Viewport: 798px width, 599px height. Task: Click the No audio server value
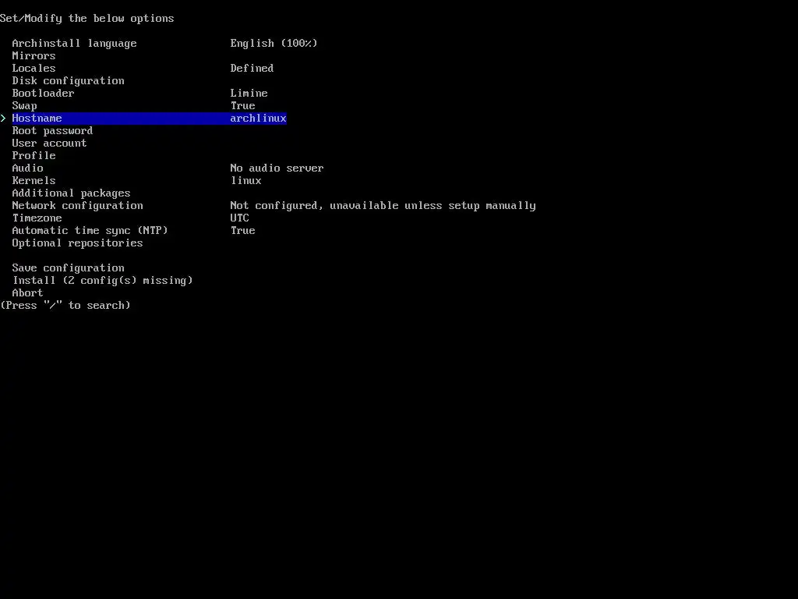[x=277, y=168]
